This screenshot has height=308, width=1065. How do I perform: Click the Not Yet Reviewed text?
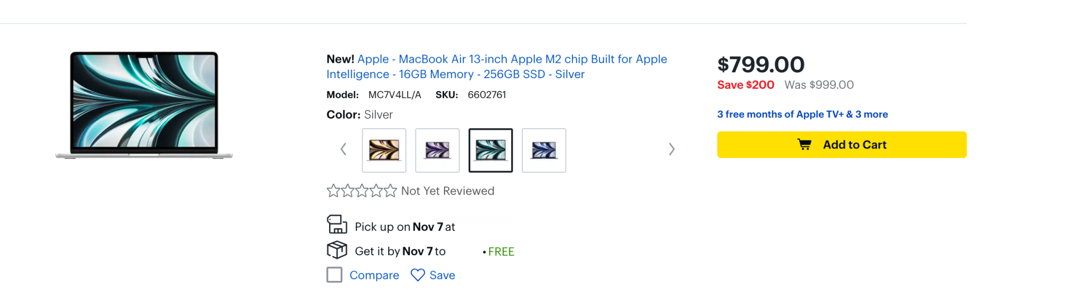[447, 191]
